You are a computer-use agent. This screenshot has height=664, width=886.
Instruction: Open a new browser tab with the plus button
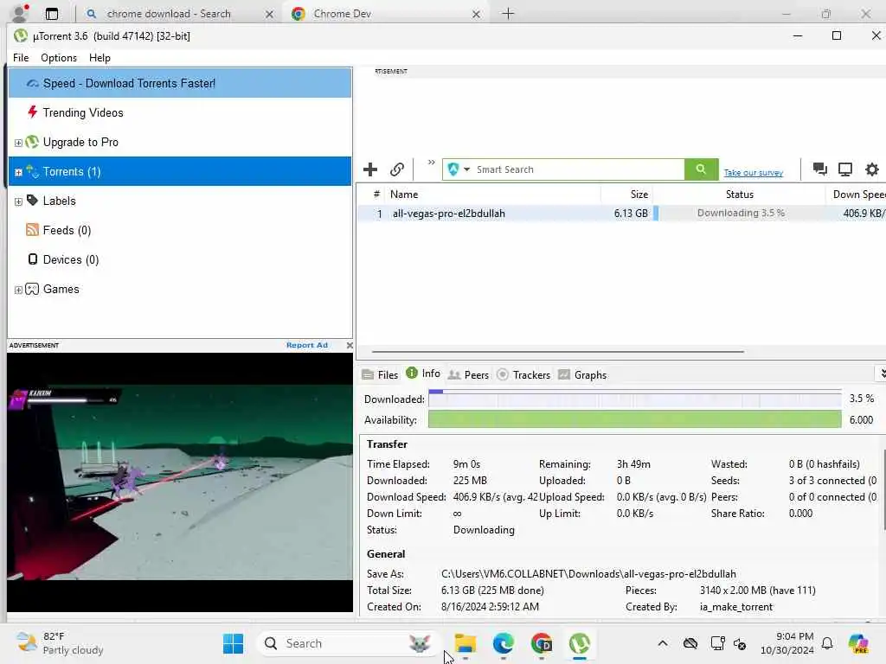508,14
